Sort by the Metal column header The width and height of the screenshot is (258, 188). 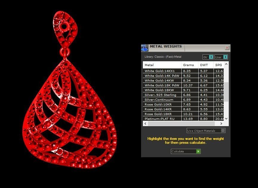tap(162, 65)
